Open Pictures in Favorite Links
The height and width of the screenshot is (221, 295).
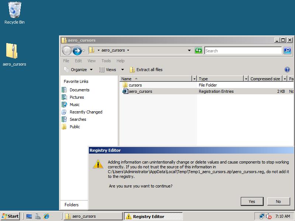click(77, 97)
